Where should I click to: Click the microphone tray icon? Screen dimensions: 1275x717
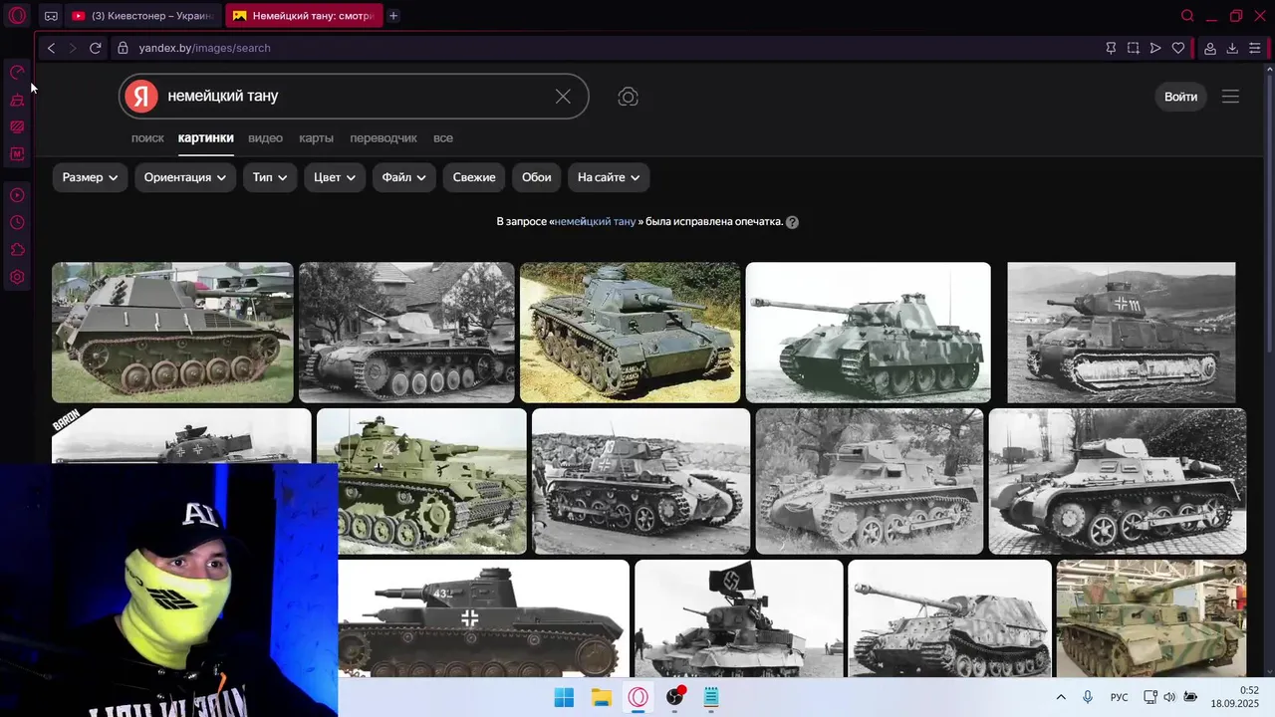[1088, 697]
